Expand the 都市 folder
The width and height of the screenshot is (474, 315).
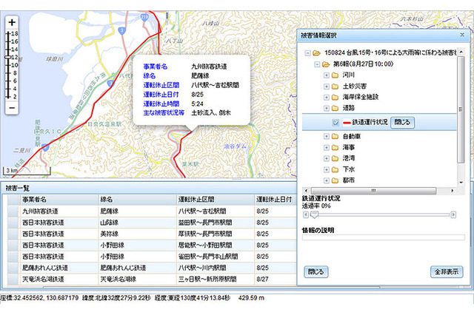click(x=327, y=180)
